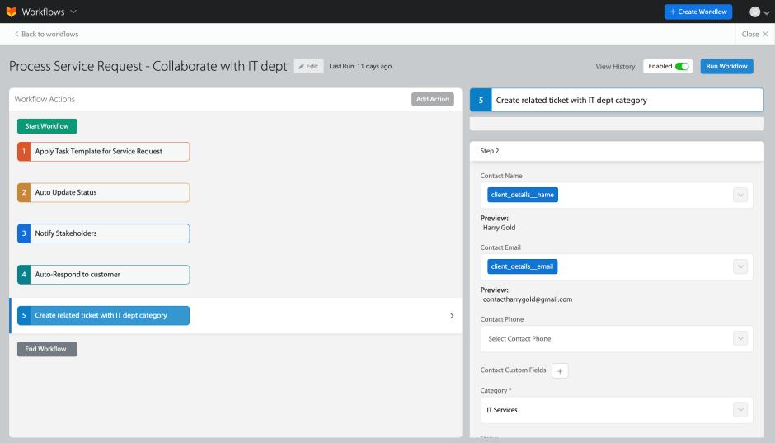Open the Select Contact Phone dropdown
Image resolution: width=775 pixels, height=443 pixels.
617,339
